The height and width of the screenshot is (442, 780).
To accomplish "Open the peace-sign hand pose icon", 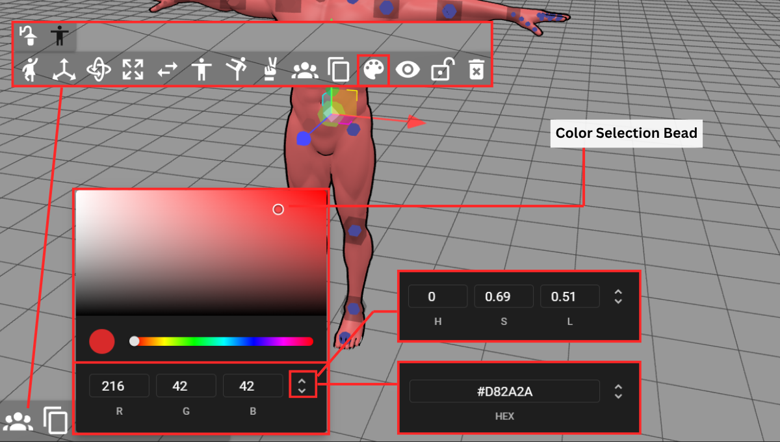I will (x=270, y=69).
